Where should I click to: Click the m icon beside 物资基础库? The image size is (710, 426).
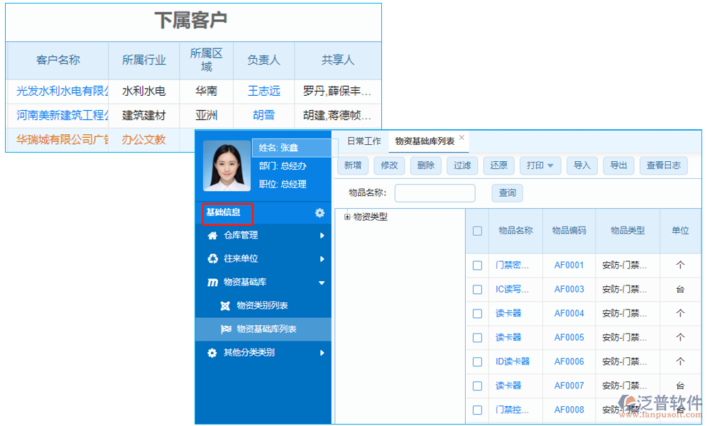point(212,282)
